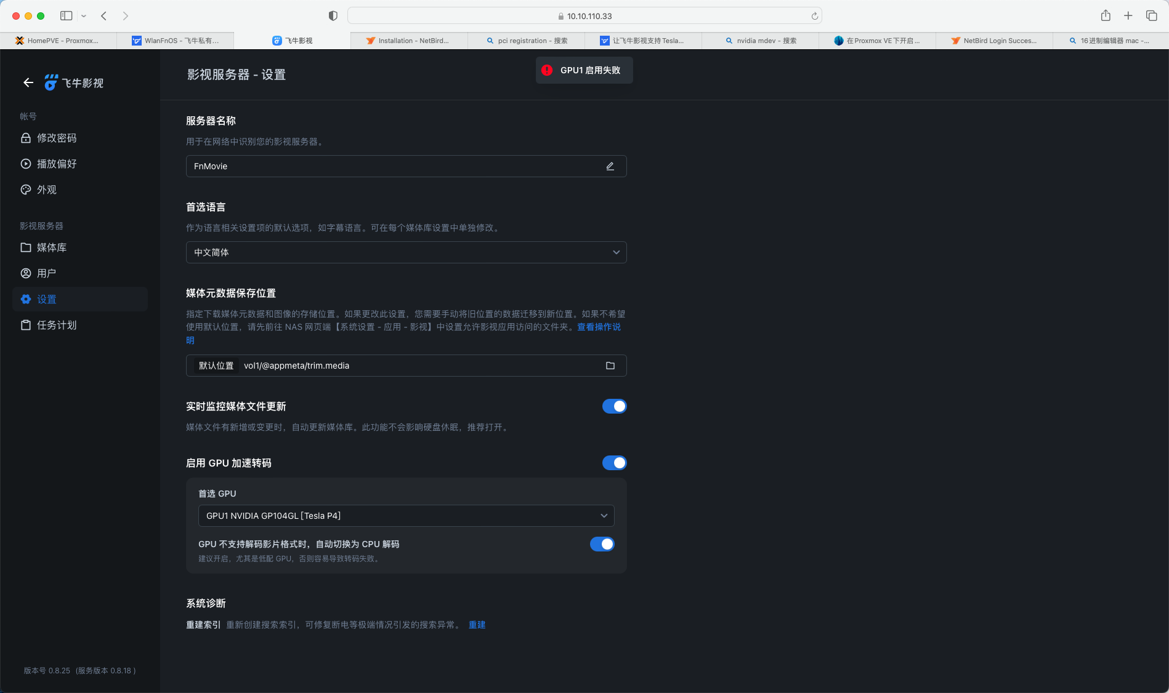This screenshot has width=1169, height=693.
Task: Click the 重建 rebuild index link
Action: click(477, 625)
